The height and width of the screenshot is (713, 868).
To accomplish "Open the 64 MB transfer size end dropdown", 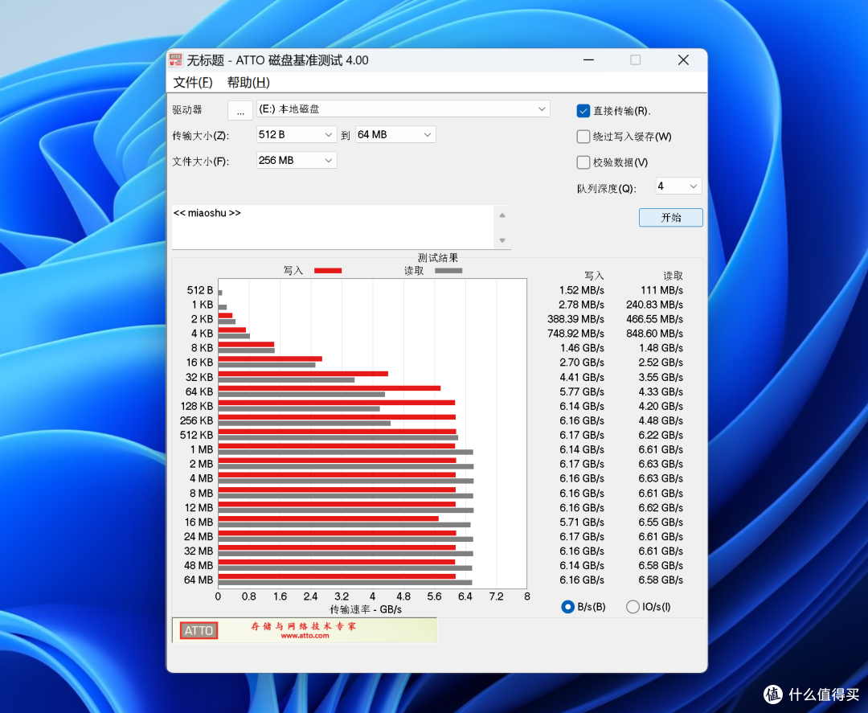I will click(395, 134).
